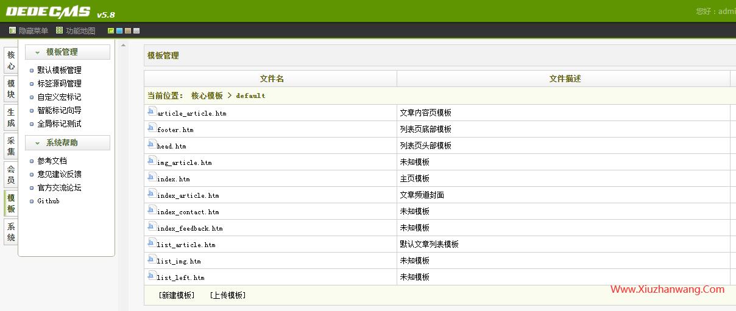Click file icon beside article_article.htm
This screenshot has height=311, width=736.
pyautogui.click(x=152, y=111)
